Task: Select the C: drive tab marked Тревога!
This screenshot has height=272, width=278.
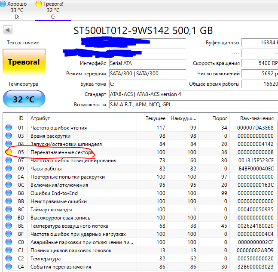Action: click(53, 10)
